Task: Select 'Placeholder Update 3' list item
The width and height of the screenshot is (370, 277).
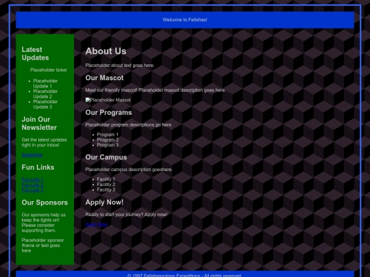Action: click(45, 104)
